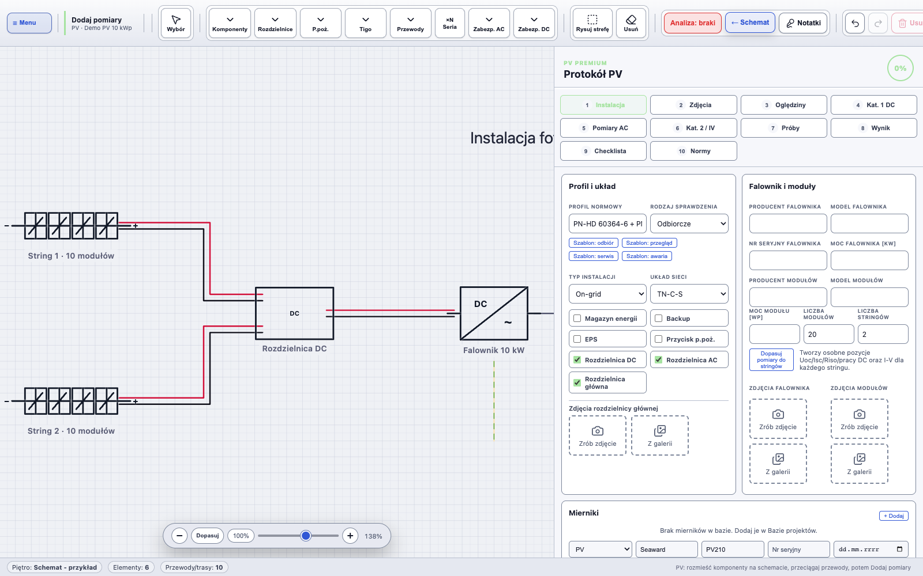The height and width of the screenshot is (576, 923).
Task: Click Dopasuj pomiary do stringów button
Action: (771, 359)
